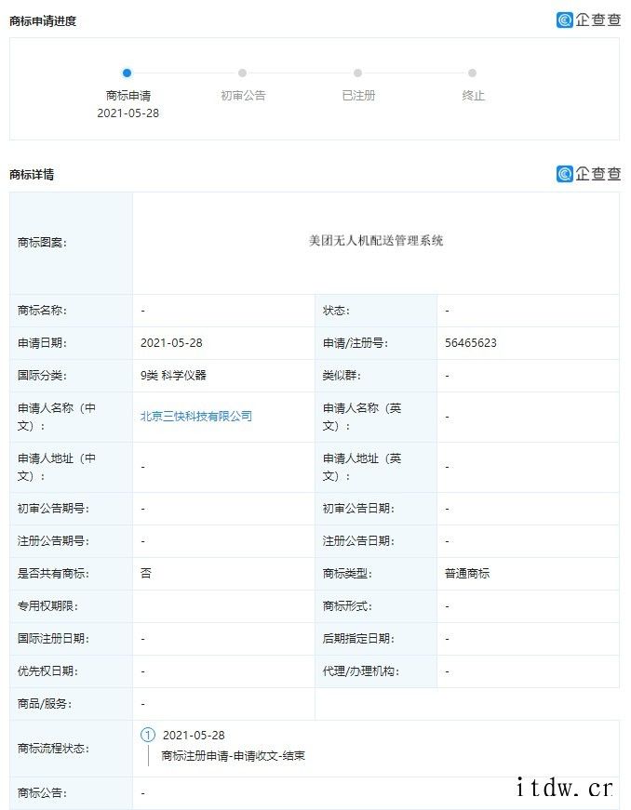Click the 初审公告 progress step label

coord(243,96)
